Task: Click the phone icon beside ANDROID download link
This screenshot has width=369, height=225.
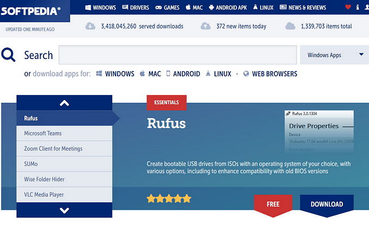Action: (168, 73)
